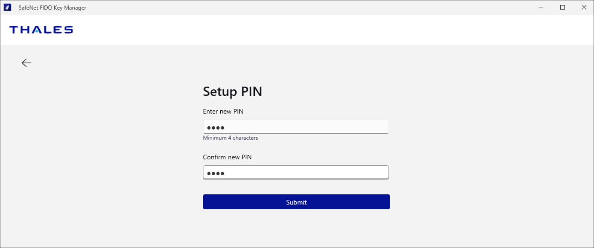Focus the Enter new PIN field
Image resolution: width=594 pixels, height=248 pixels.
[296, 127]
